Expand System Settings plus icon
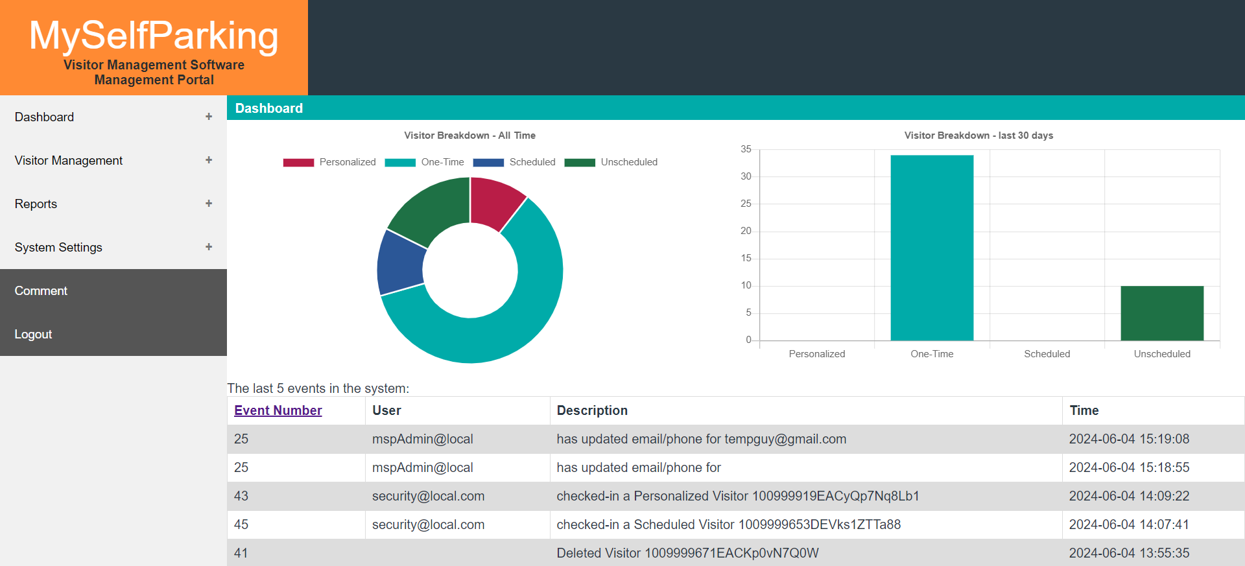The height and width of the screenshot is (566, 1245). (209, 247)
